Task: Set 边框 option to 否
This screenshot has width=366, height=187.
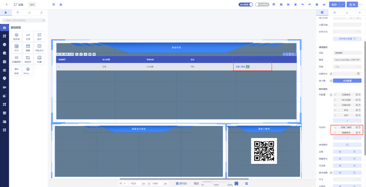Action: click(354, 152)
